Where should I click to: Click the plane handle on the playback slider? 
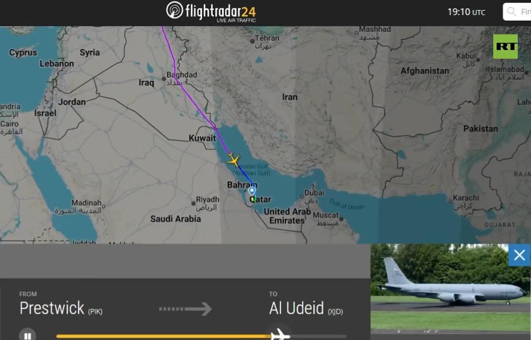(280, 334)
